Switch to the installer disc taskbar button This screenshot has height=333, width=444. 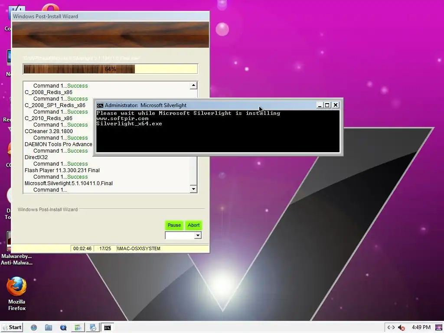(93, 328)
